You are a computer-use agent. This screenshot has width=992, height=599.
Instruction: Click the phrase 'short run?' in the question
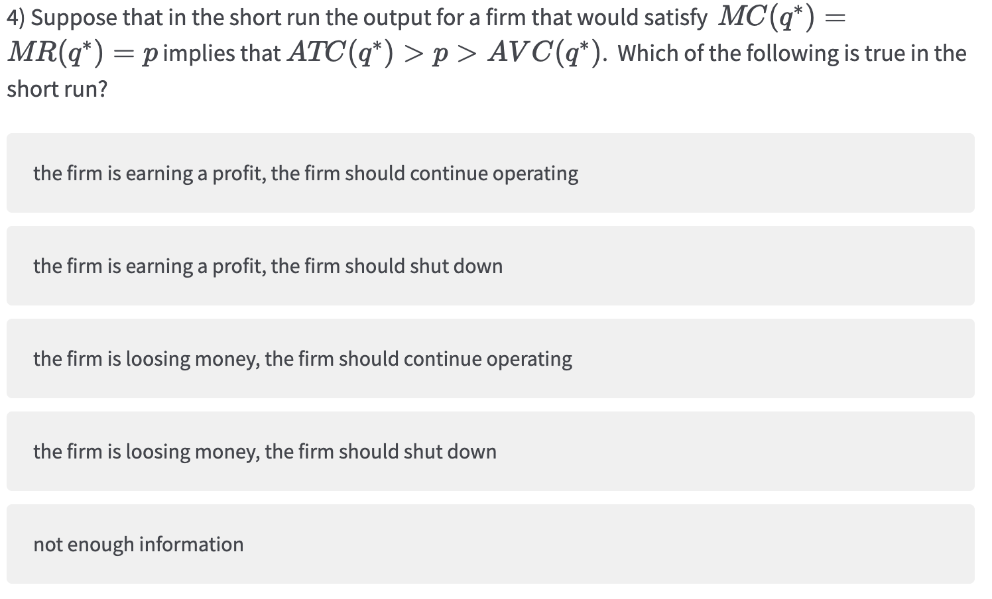(56, 88)
